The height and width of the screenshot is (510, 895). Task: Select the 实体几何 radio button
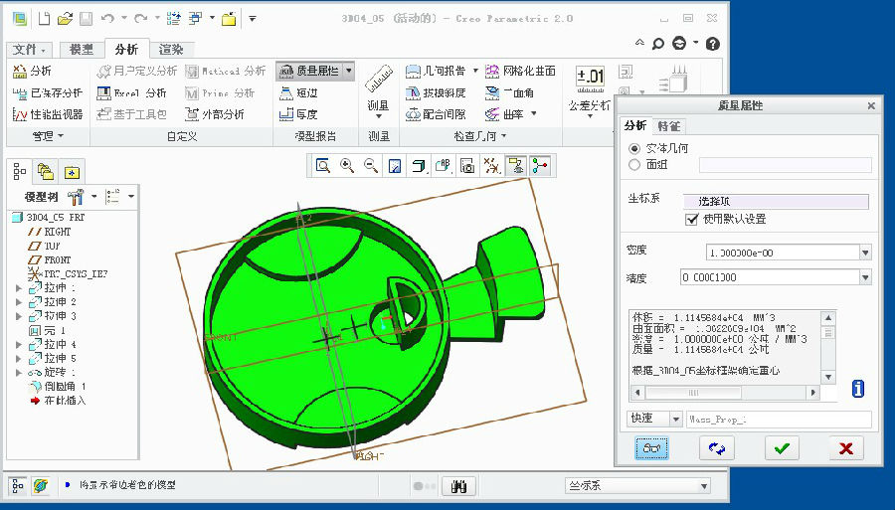(x=634, y=147)
